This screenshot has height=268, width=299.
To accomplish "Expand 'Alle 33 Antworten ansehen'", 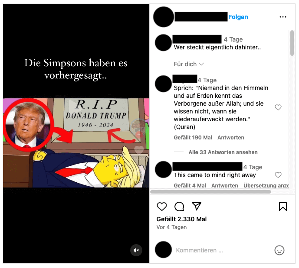I will pos(223,152).
